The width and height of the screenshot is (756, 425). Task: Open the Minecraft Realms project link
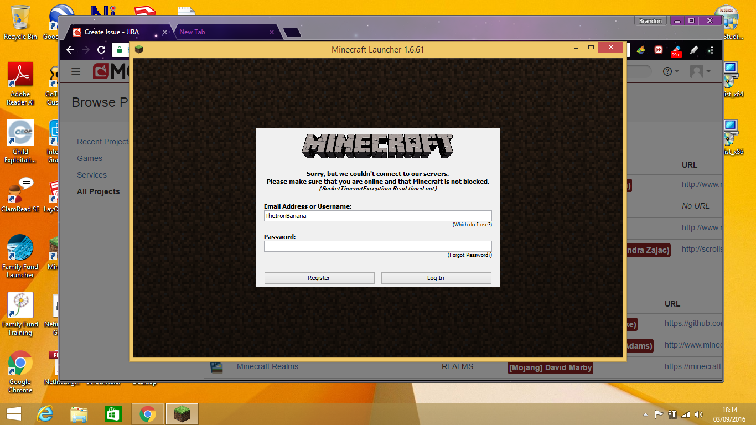point(267,366)
